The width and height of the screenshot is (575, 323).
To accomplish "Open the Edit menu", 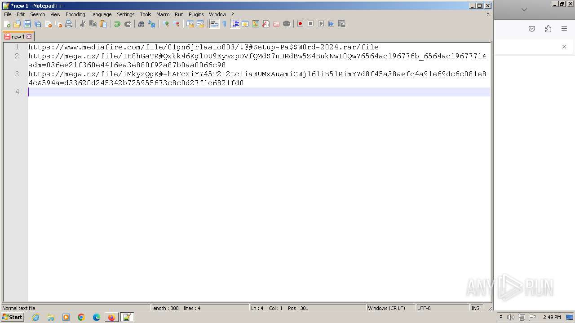I will point(21,14).
